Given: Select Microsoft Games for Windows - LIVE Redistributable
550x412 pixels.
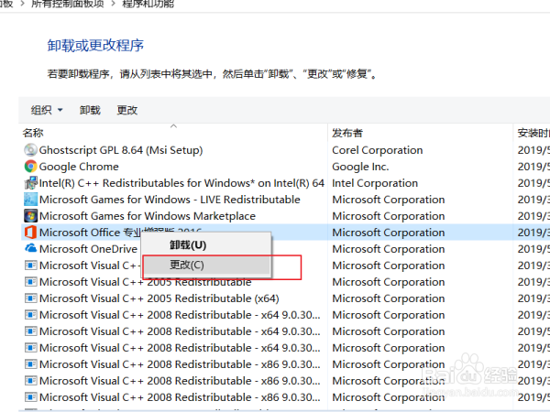Looking at the screenshot, I should tap(170, 200).
